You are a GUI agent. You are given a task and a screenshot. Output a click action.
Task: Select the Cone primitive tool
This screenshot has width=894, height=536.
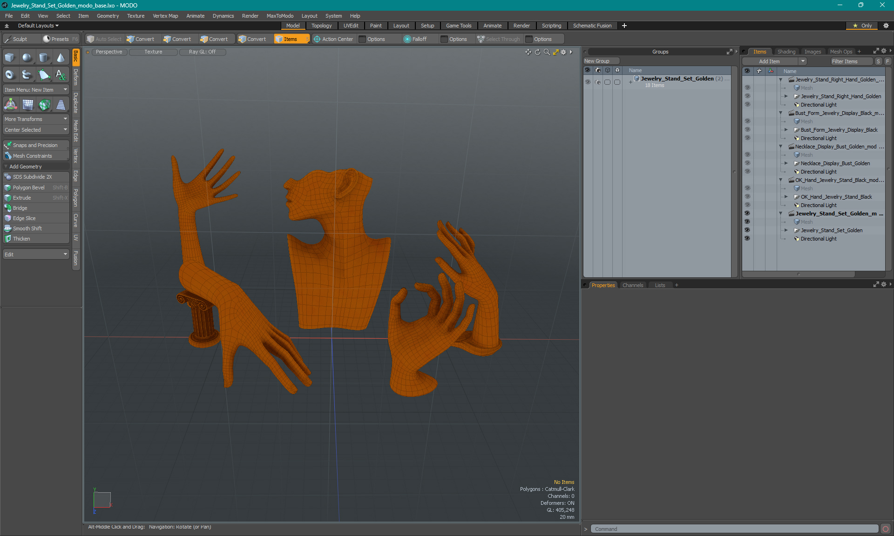(x=61, y=58)
